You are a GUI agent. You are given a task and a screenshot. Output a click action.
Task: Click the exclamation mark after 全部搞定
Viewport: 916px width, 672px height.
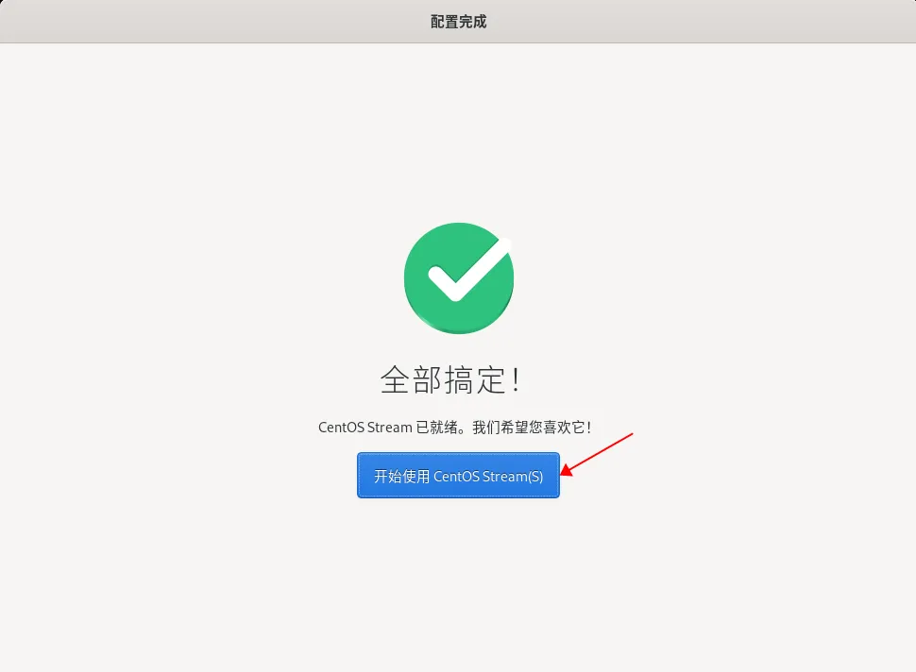[516, 380]
